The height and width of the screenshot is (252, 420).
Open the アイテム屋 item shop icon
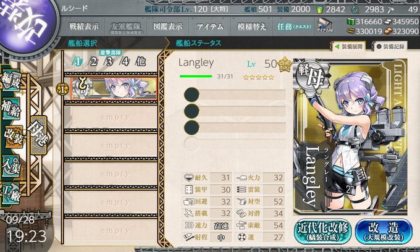pyautogui.click(x=324, y=25)
